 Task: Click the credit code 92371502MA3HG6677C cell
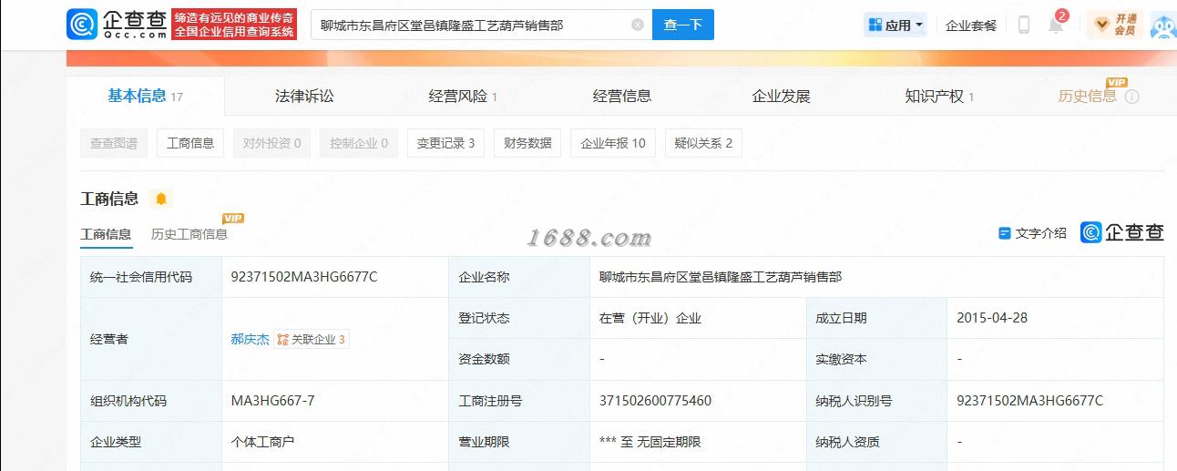click(x=334, y=277)
